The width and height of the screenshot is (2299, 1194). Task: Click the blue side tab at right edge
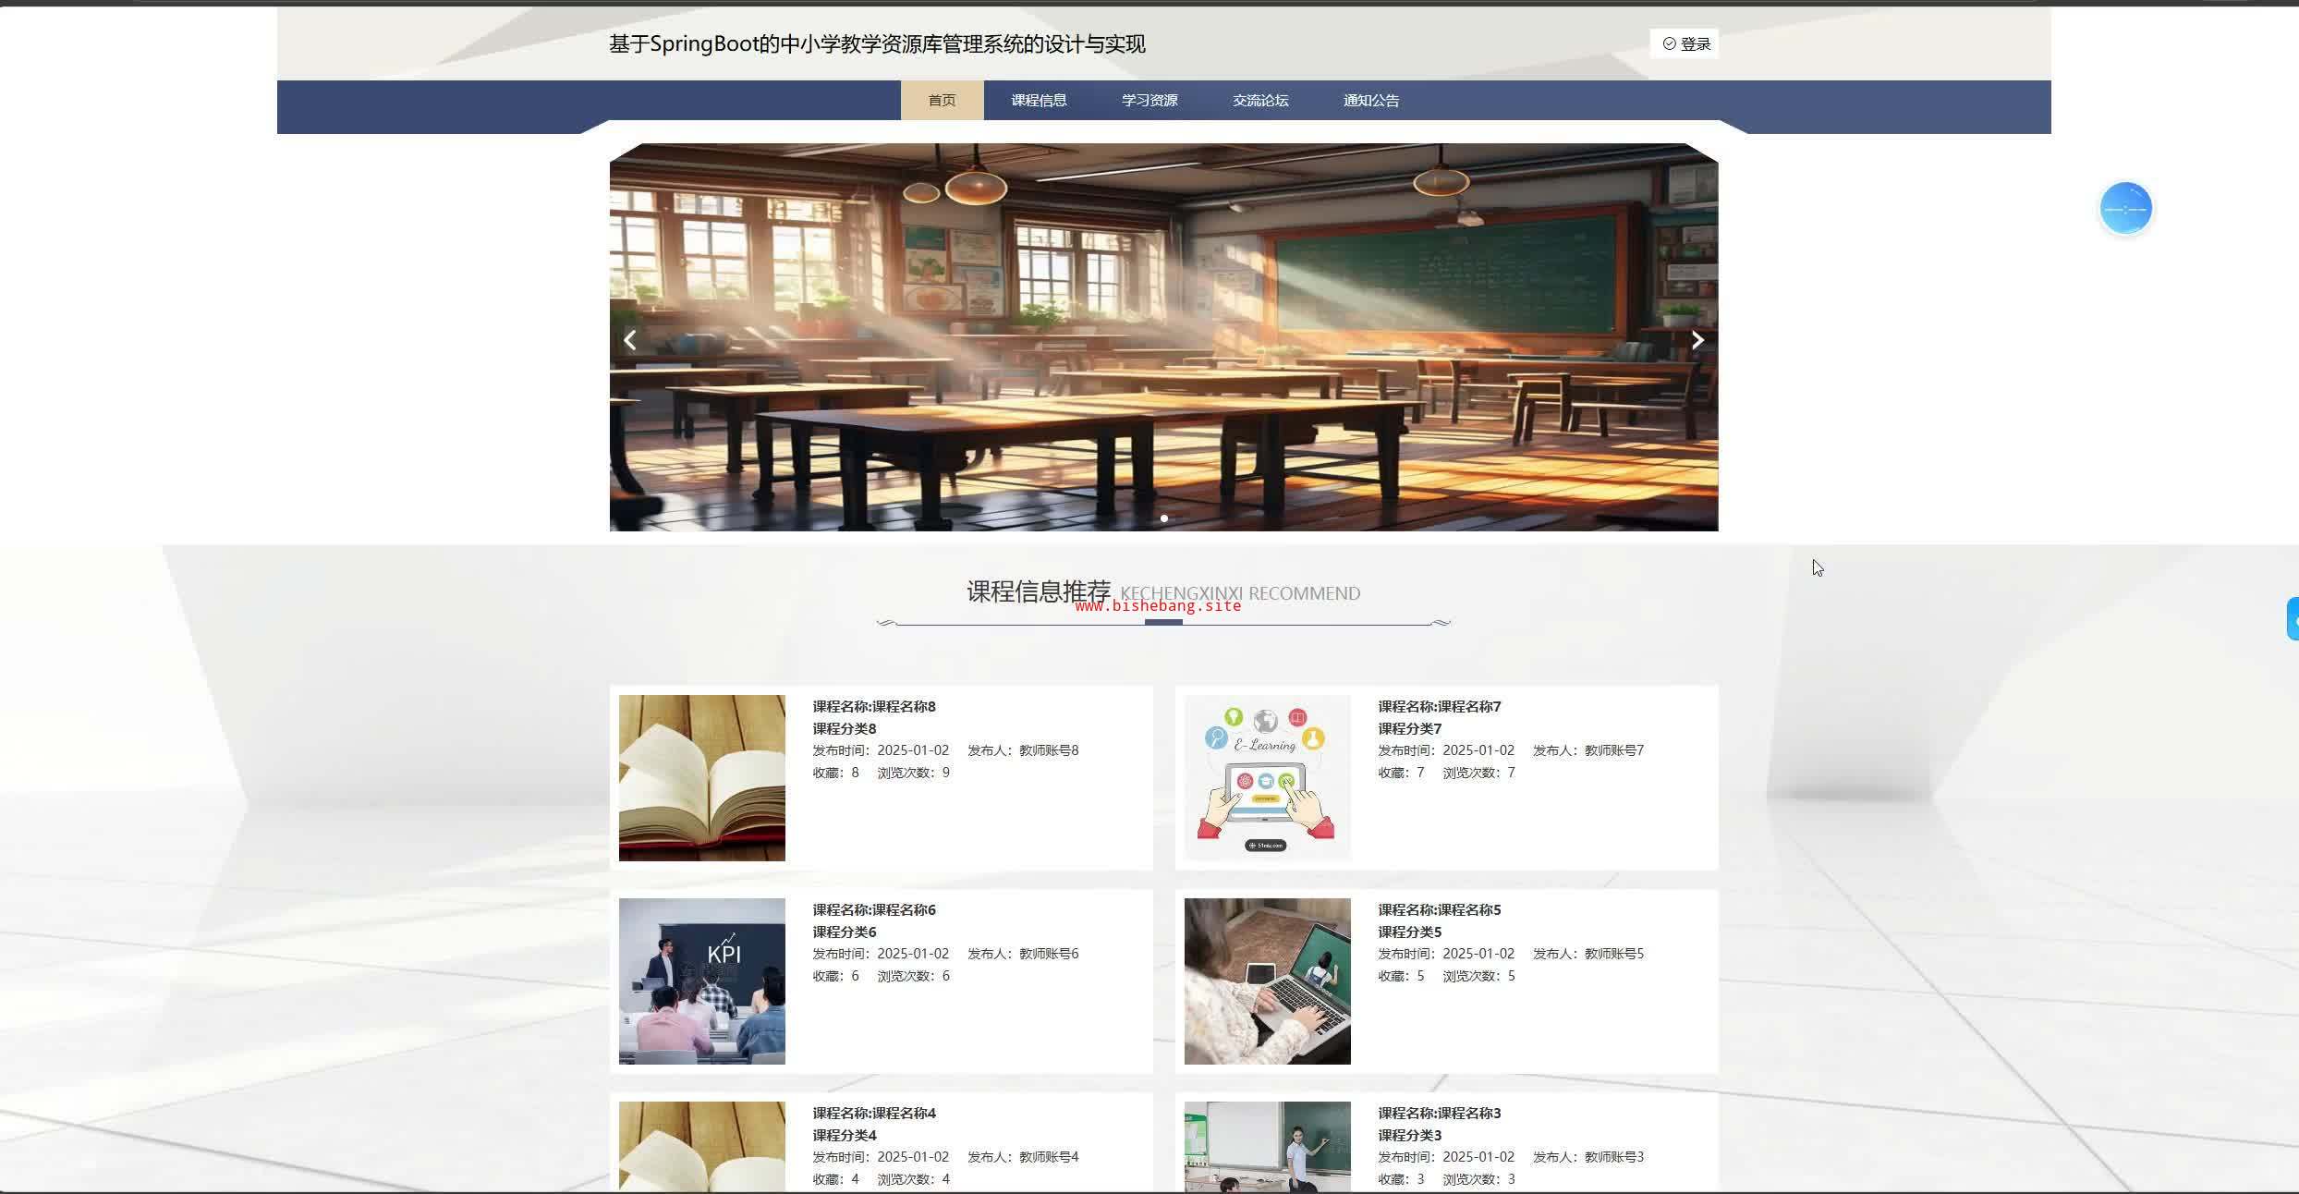2292,619
